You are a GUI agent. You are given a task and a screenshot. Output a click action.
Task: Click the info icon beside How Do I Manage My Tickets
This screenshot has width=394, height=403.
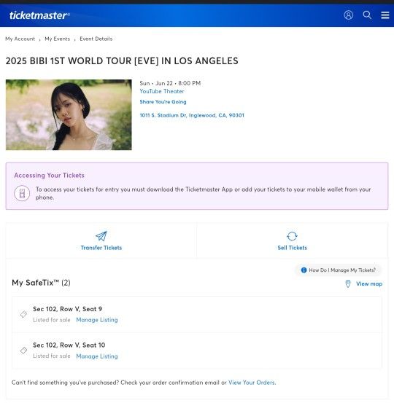pos(304,270)
